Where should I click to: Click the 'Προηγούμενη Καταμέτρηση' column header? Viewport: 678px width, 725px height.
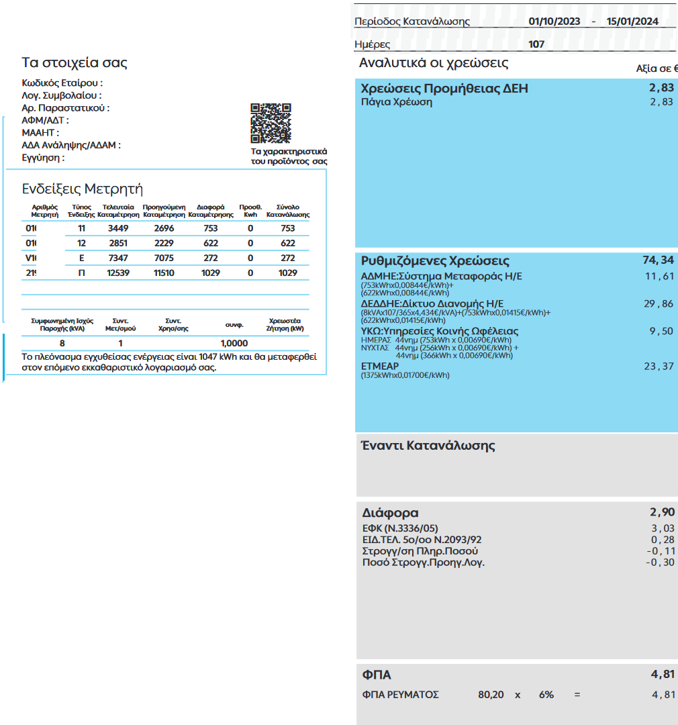[164, 211]
